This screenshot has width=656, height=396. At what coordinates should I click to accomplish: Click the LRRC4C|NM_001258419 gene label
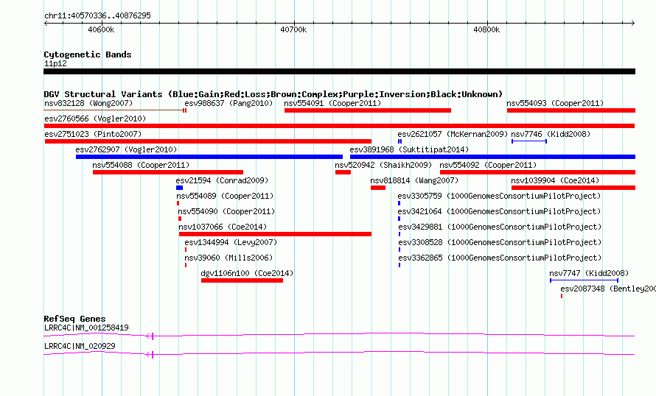click(86, 328)
